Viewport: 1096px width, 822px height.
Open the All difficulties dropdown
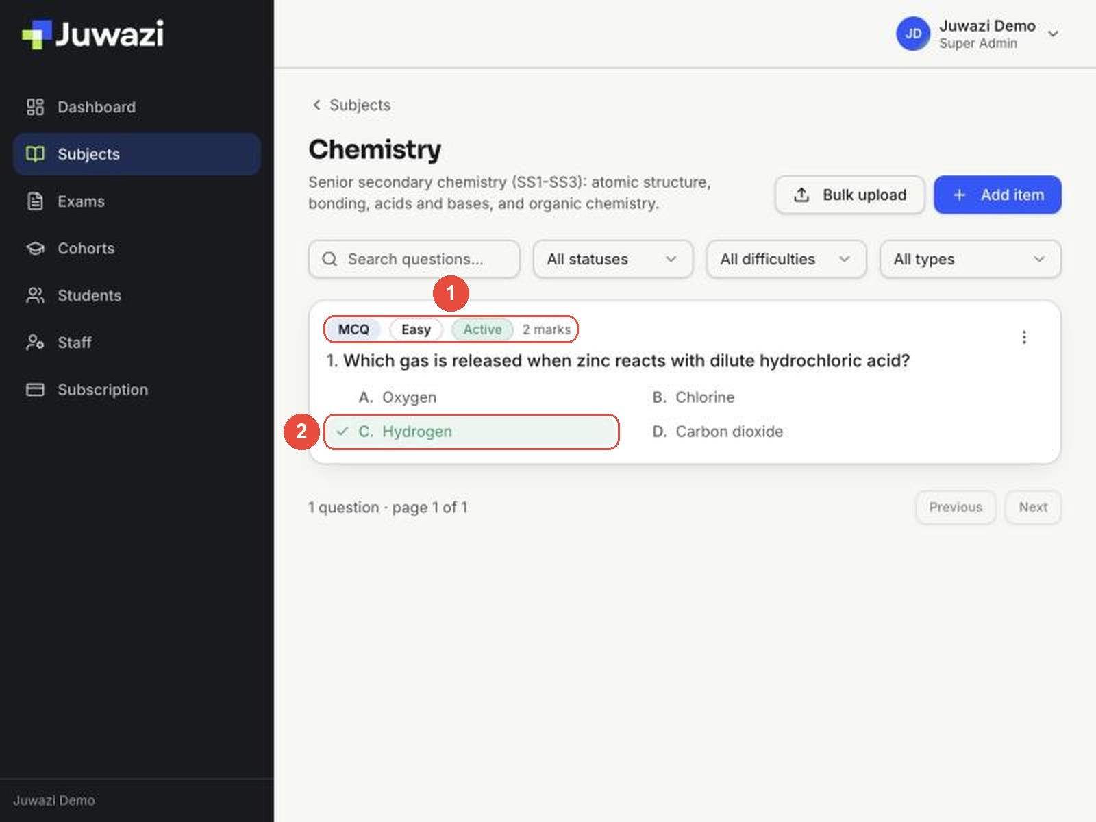pos(786,259)
